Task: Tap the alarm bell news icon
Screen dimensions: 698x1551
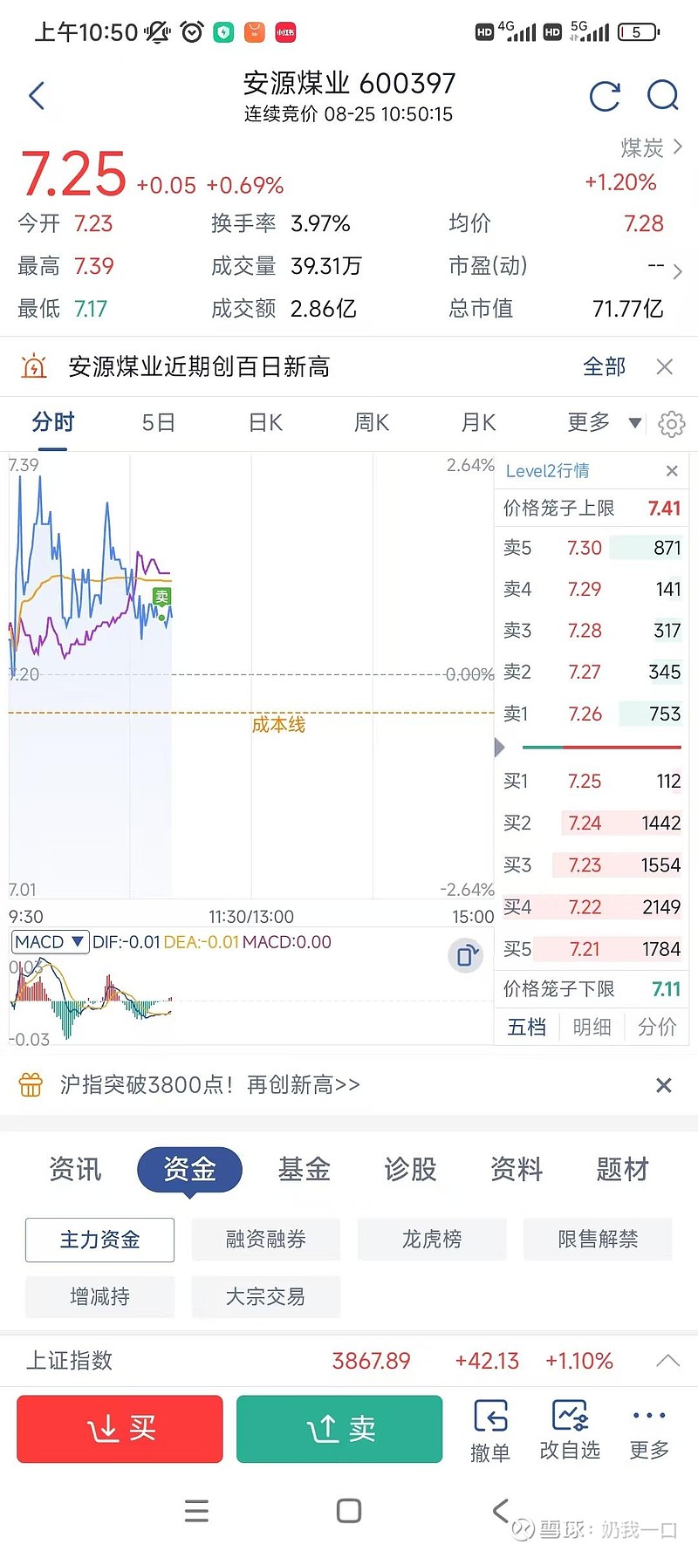Action: 33,366
